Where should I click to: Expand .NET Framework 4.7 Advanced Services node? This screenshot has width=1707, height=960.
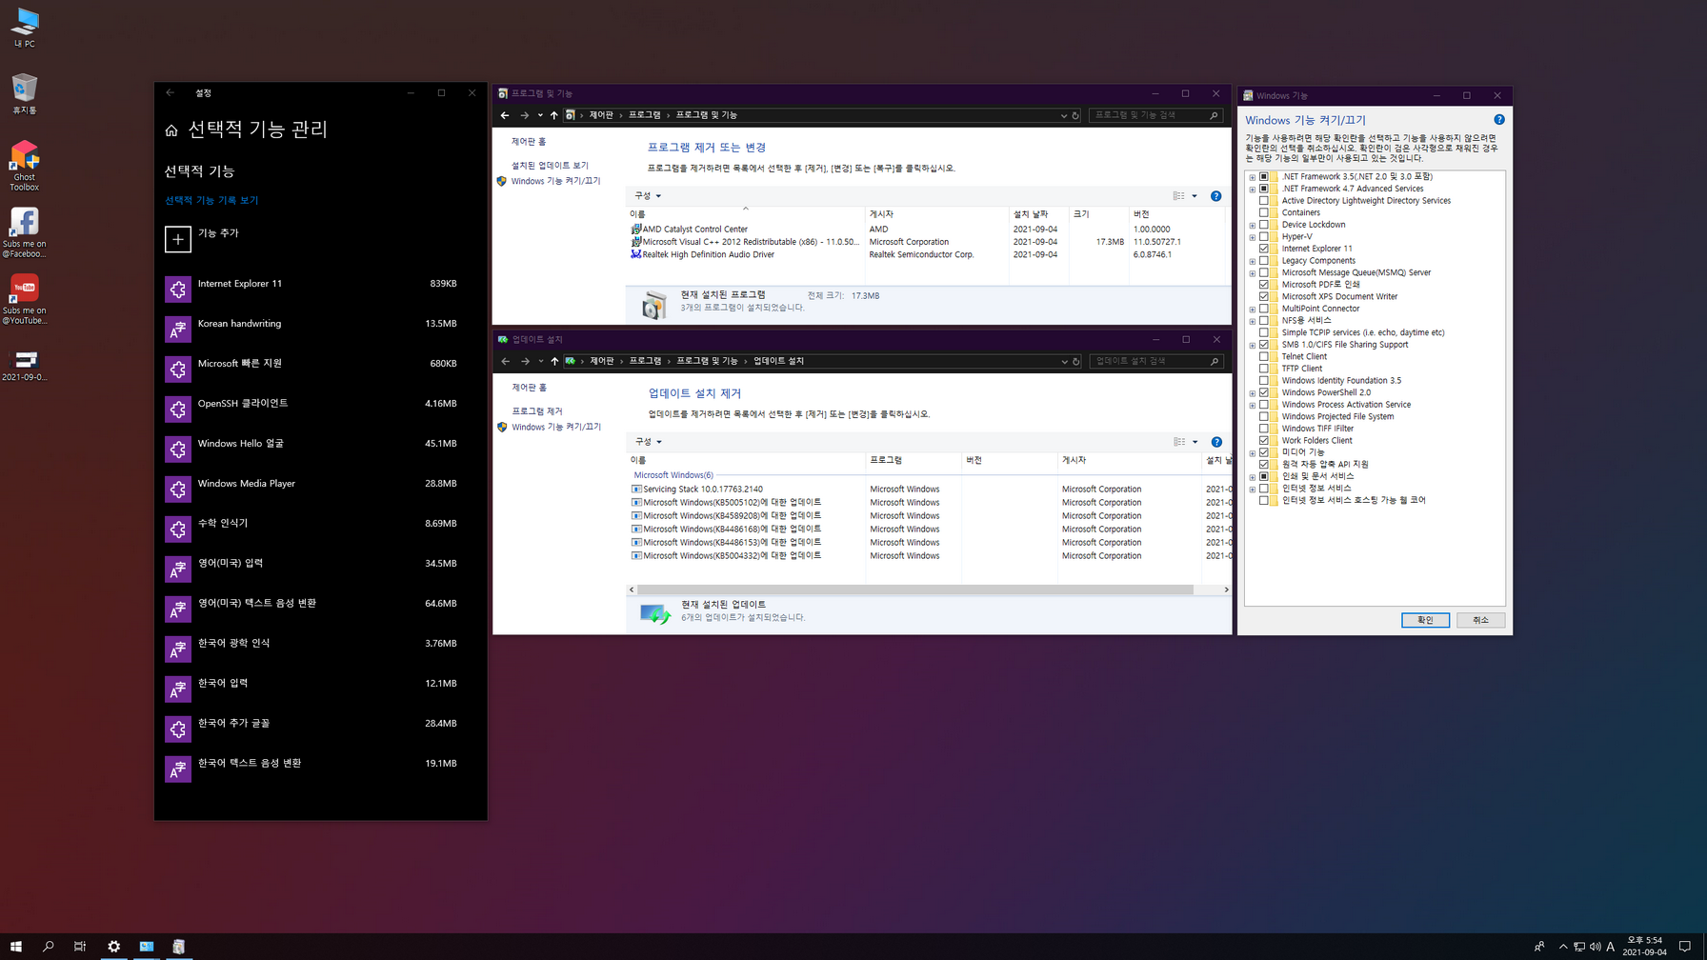coord(1253,189)
